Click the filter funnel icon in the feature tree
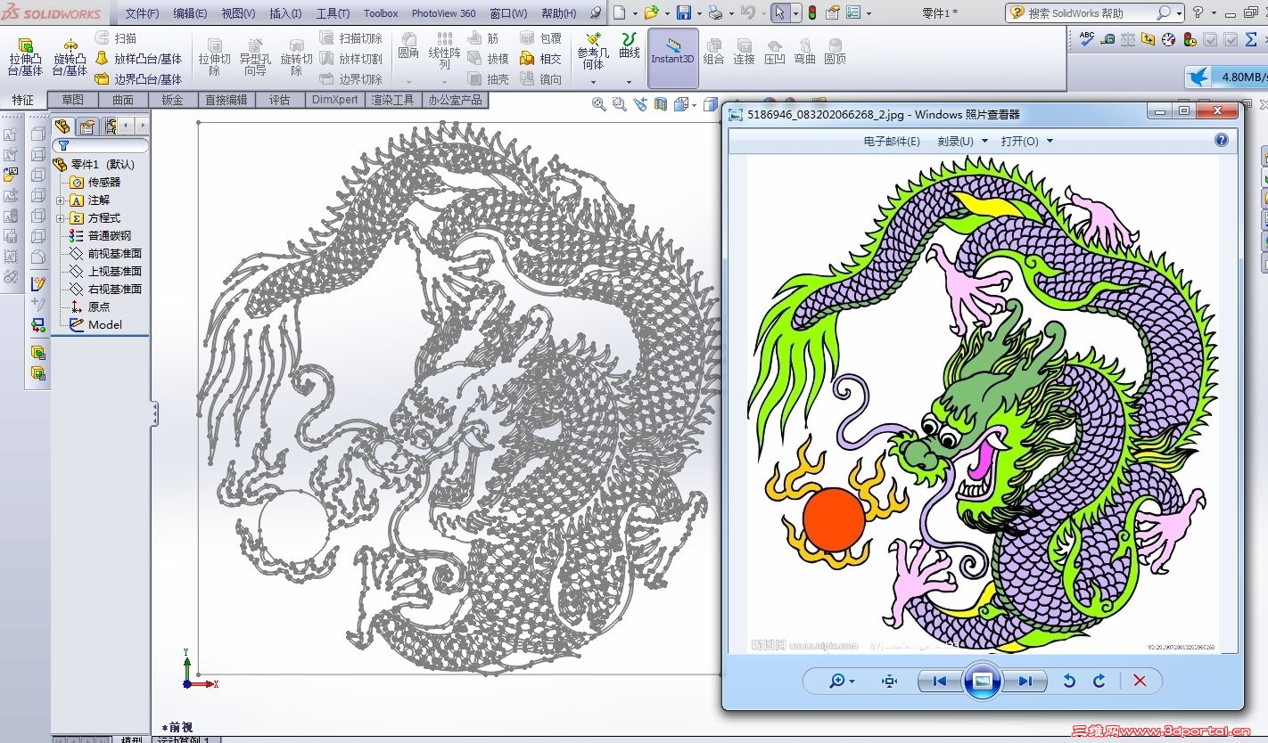The width and height of the screenshot is (1268, 743). (63, 146)
